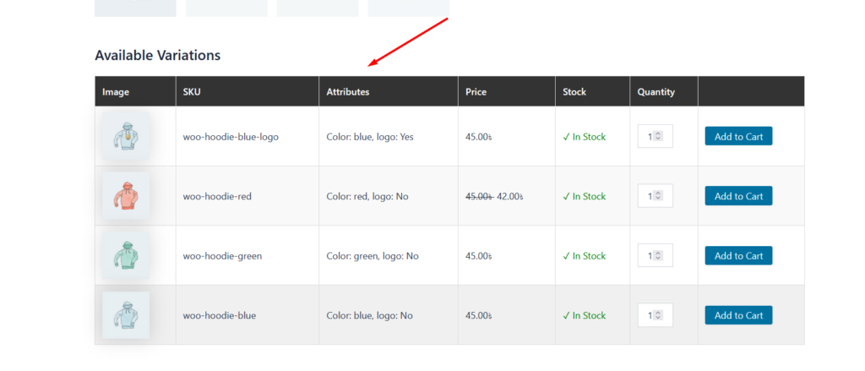Click quantity spinner in woo-hoodie-green row
The height and width of the screenshot is (371, 865).
[x=659, y=255]
